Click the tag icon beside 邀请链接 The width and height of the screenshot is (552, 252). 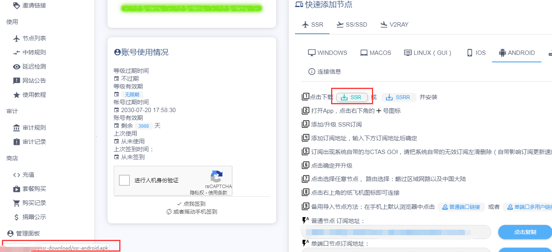point(16,5)
